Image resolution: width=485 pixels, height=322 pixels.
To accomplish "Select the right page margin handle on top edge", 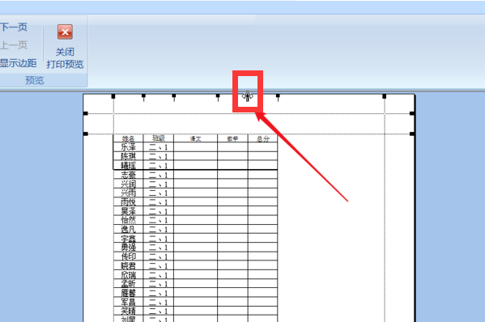I will click(x=384, y=96).
